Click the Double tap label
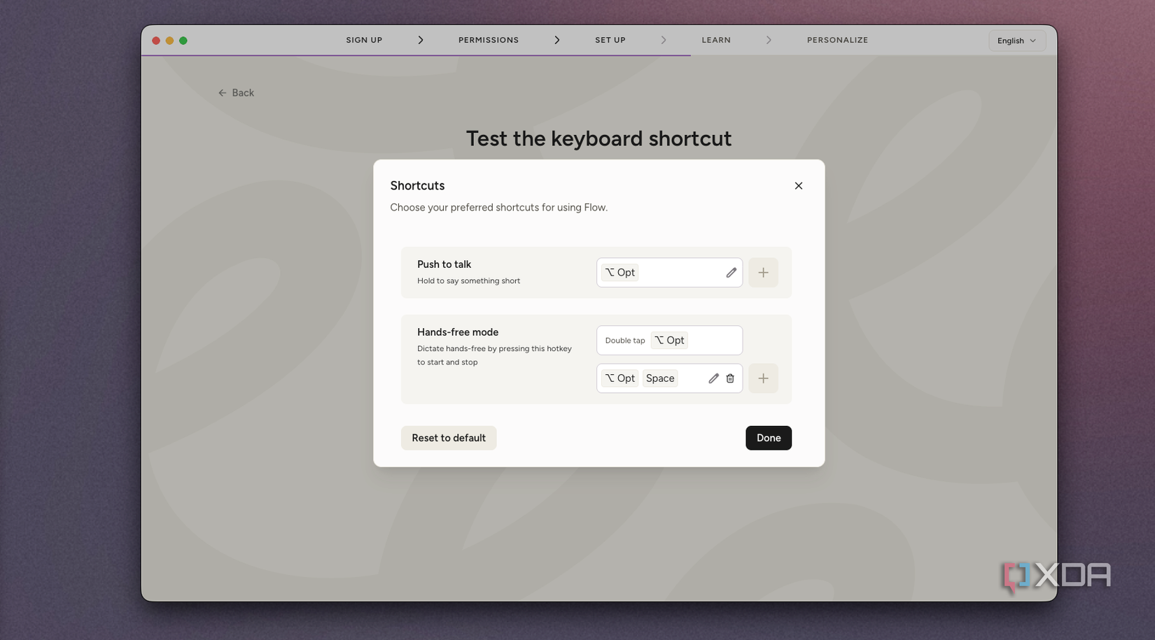The image size is (1155, 640). click(625, 341)
